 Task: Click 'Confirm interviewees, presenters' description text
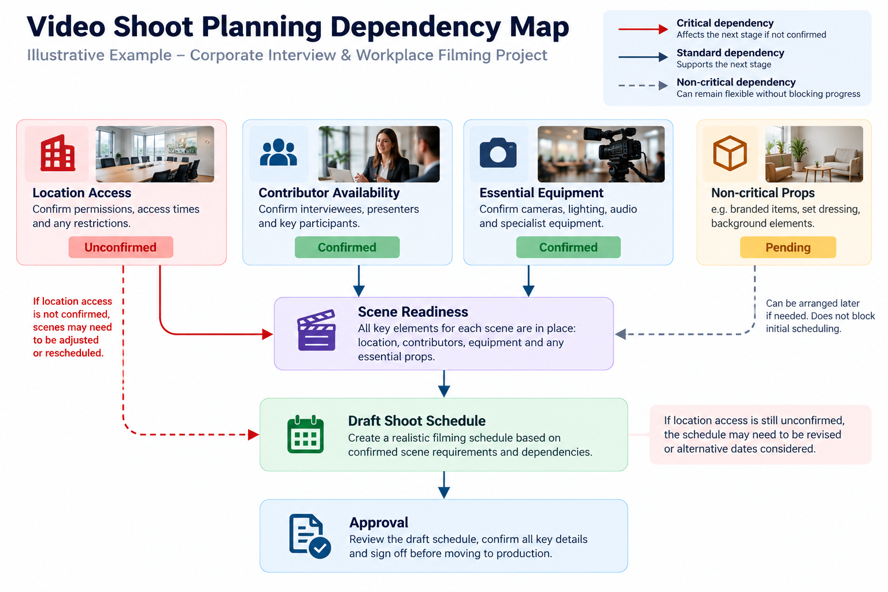(339, 216)
